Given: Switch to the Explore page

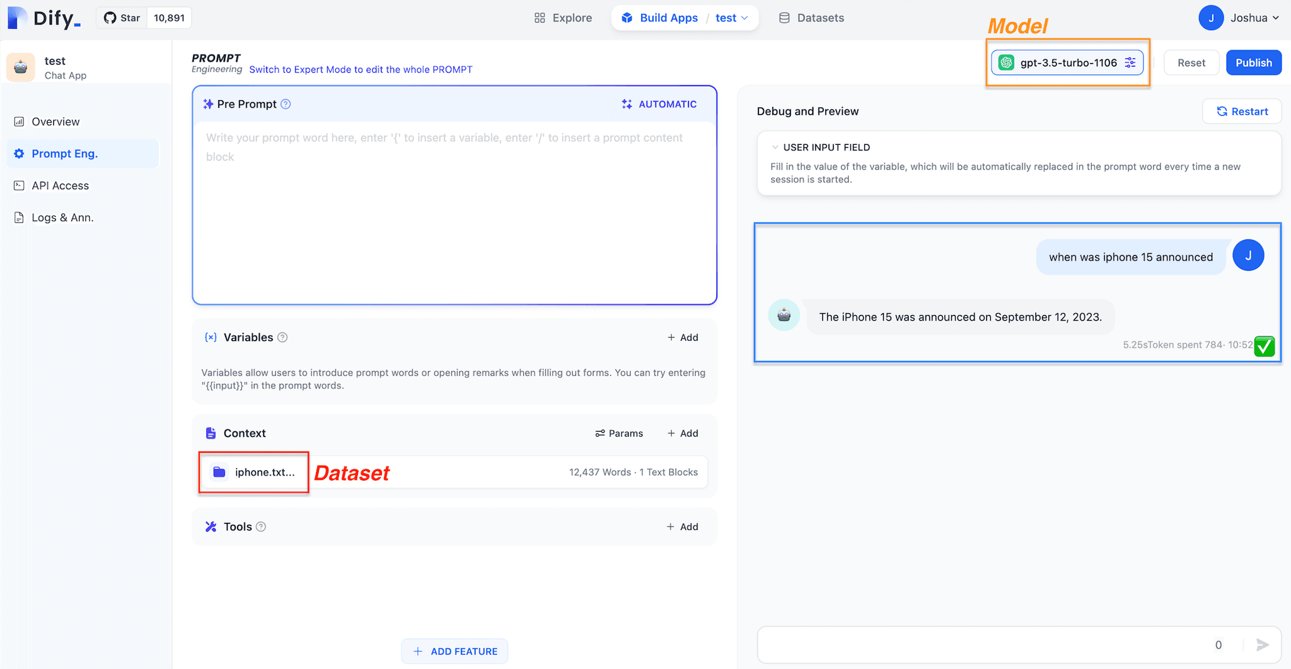Looking at the screenshot, I should (563, 18).
